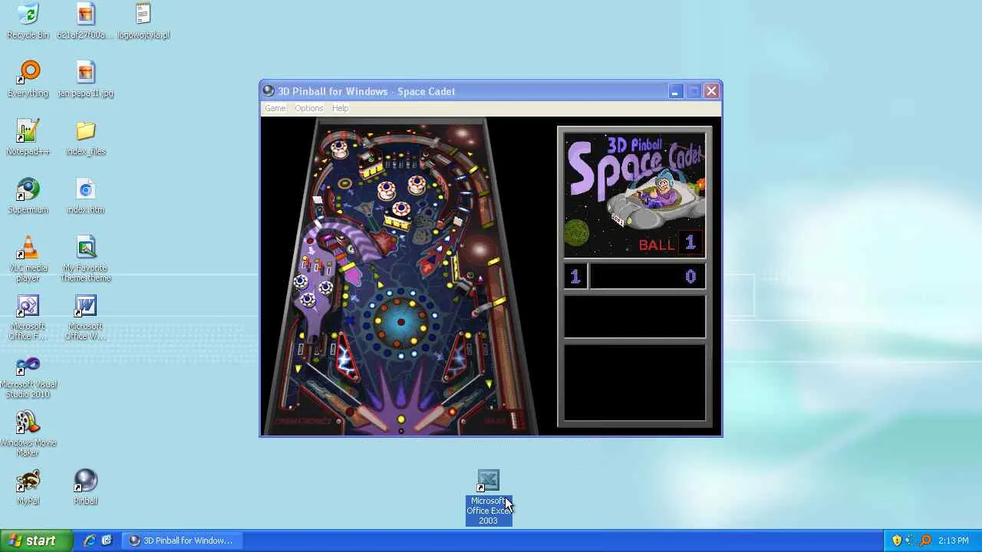Select the Supermium browser shortcut
The width and height of the screenshot is (982, 552).
point(28,196)
